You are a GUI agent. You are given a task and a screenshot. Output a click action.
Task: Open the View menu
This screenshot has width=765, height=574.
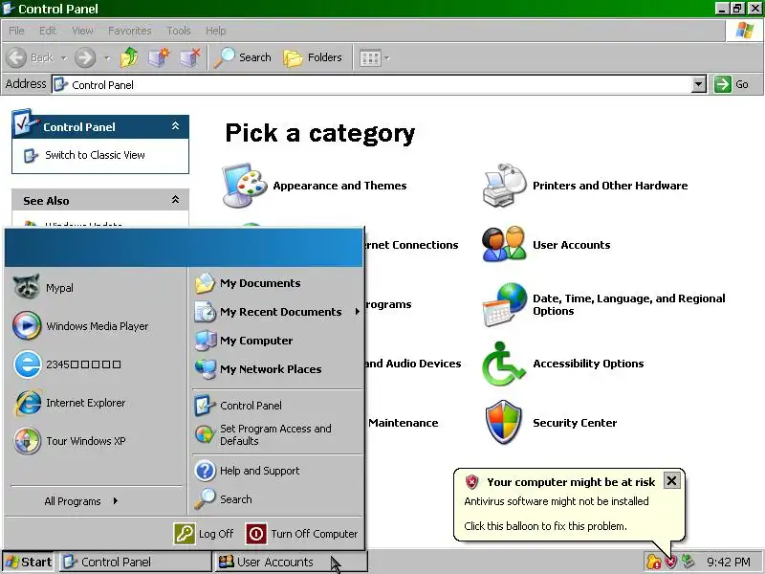(x=82, y=31)
